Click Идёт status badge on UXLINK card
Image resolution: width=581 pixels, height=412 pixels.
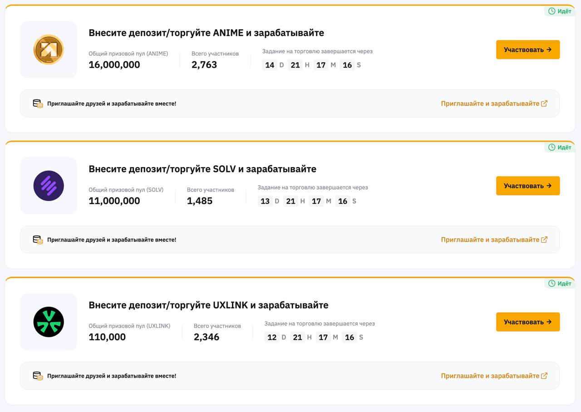560,283
